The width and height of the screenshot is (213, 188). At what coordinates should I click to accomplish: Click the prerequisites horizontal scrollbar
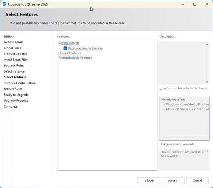point(179,138)
